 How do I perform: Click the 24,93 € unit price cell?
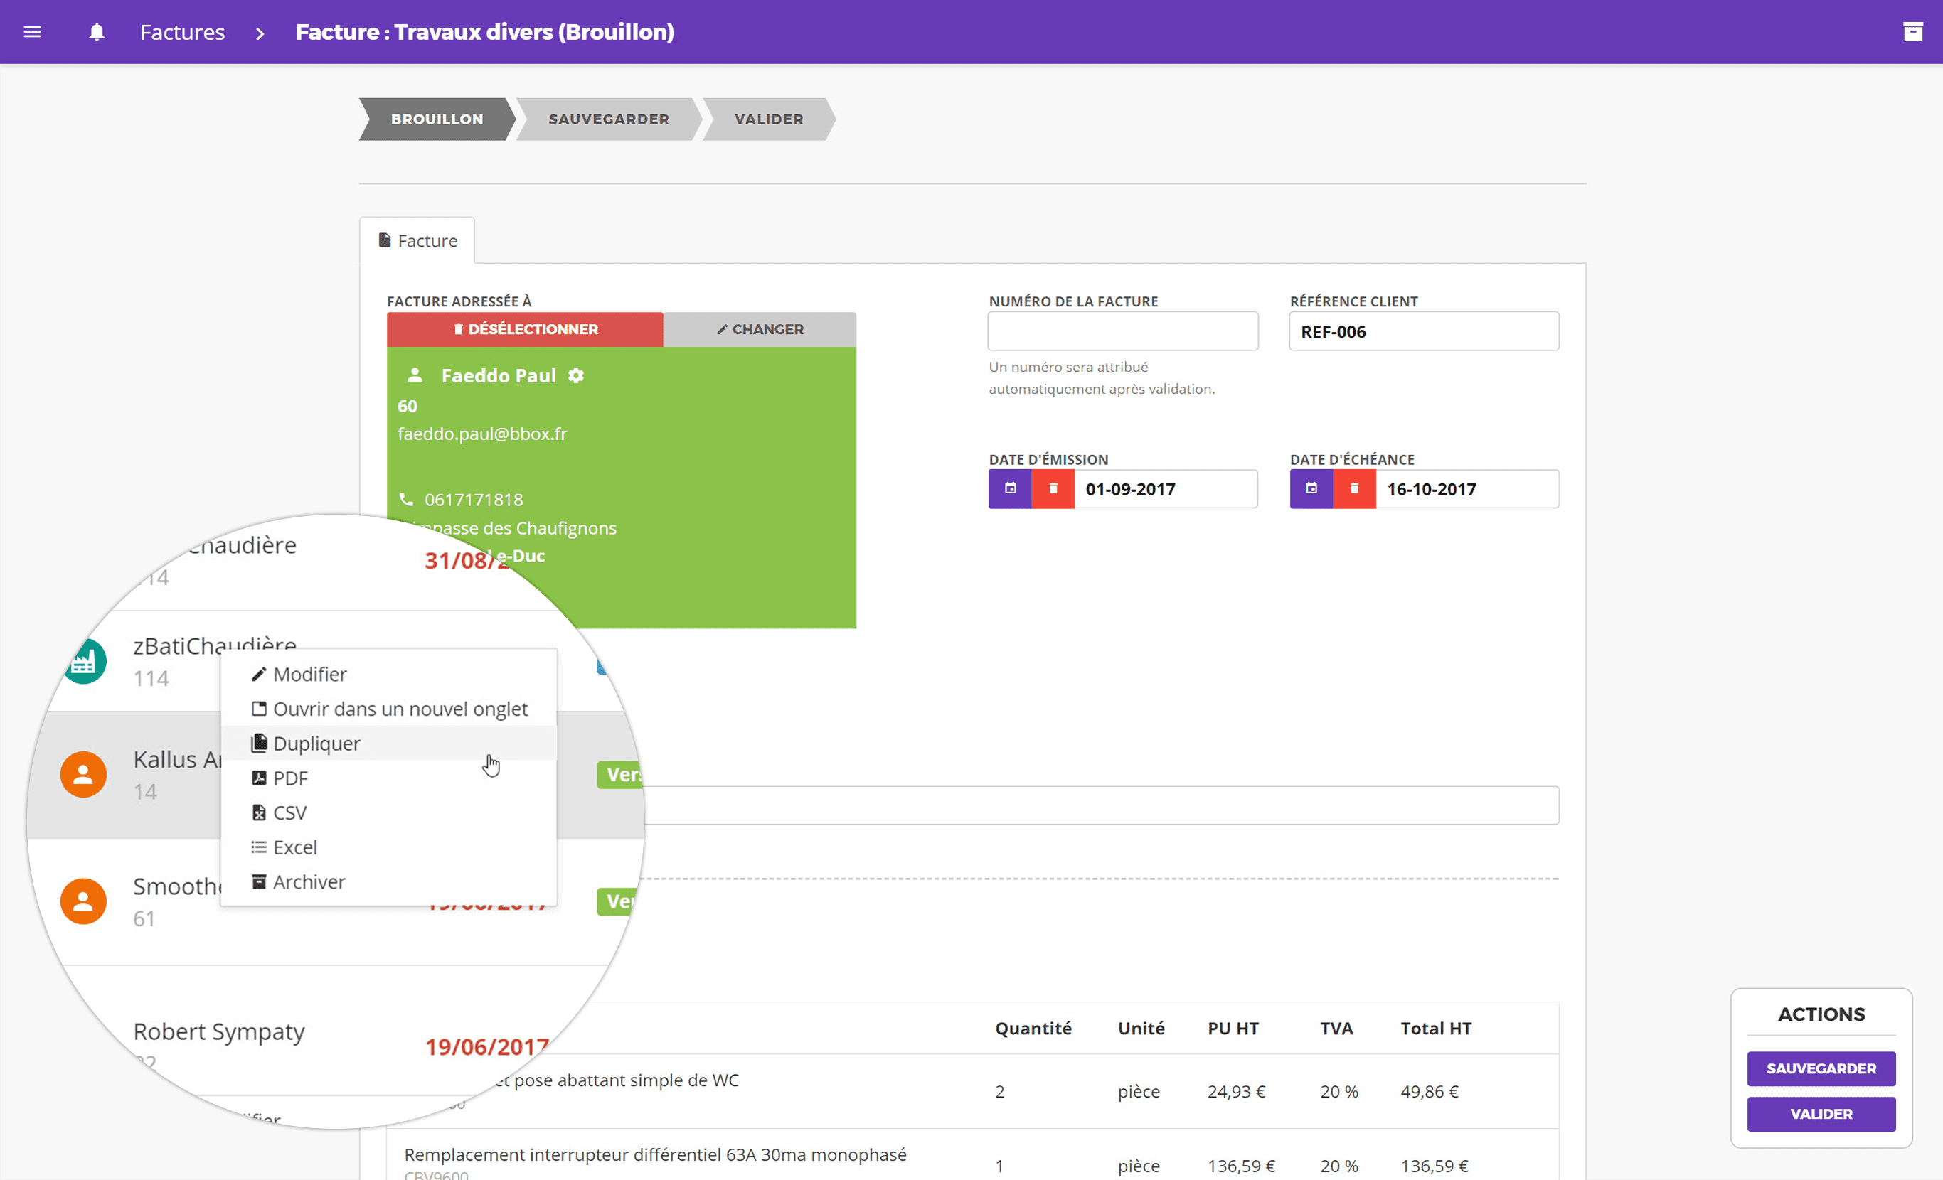coord(1235,1091)
